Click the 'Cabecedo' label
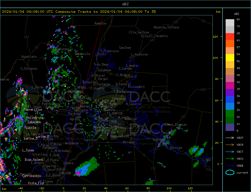 (x=34, y=122)
